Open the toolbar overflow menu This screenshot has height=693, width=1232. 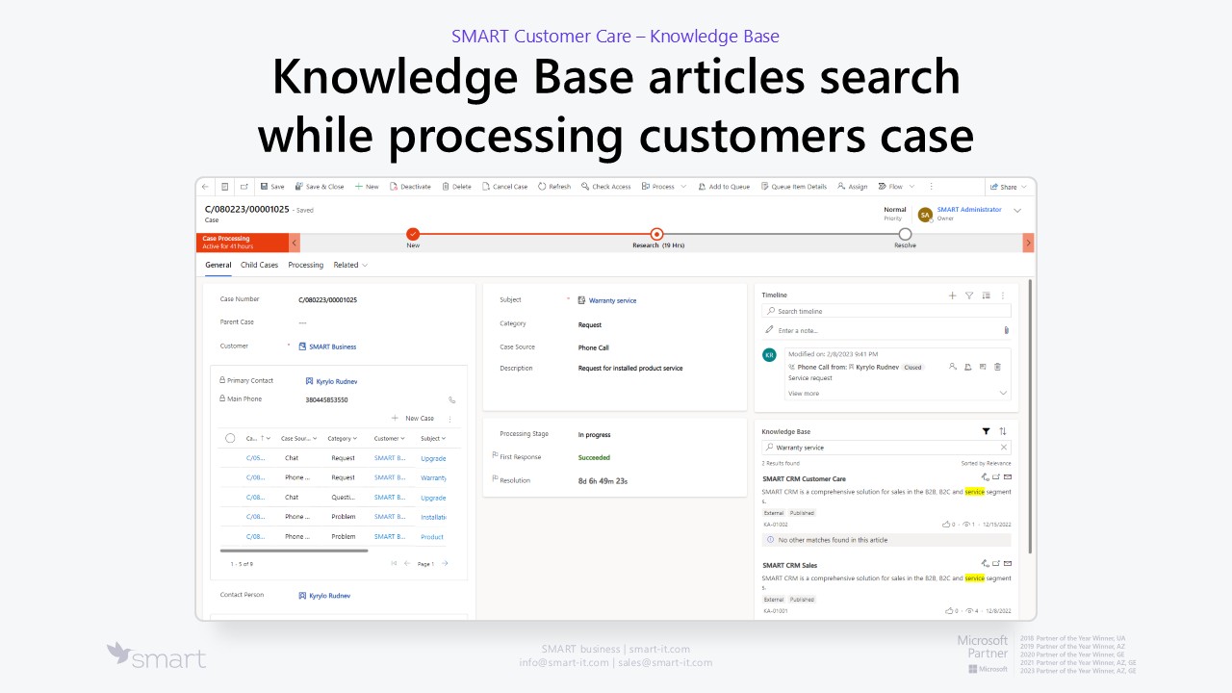(x=931, y=187)
